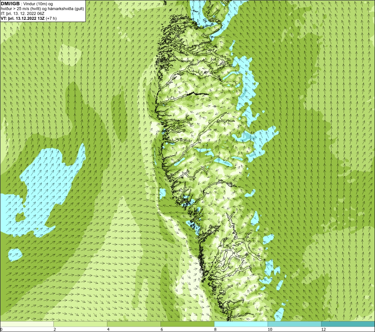This screenshot has width=375, height=332.
Task: Click the colour scale label '0'
Action: pos(1,329)
